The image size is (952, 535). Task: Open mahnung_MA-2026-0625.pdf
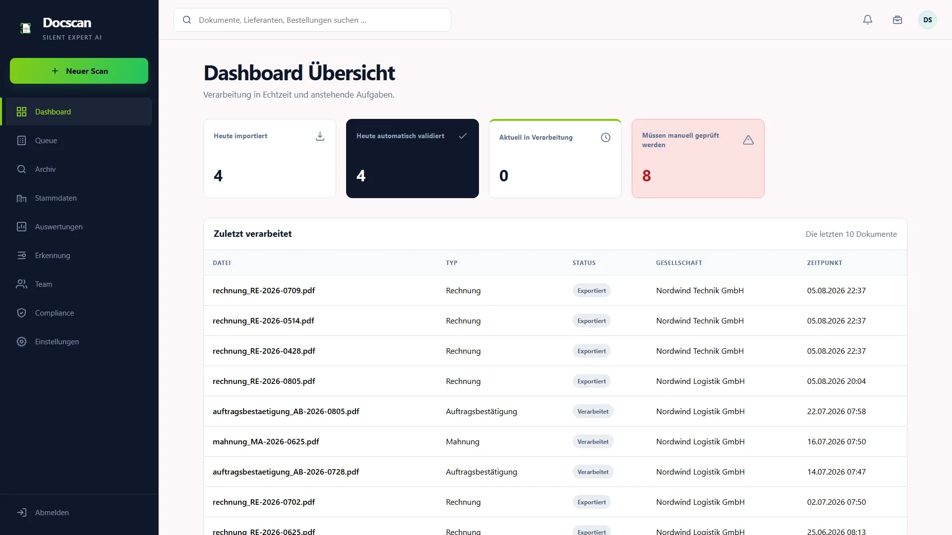click(x=266, y=442)
